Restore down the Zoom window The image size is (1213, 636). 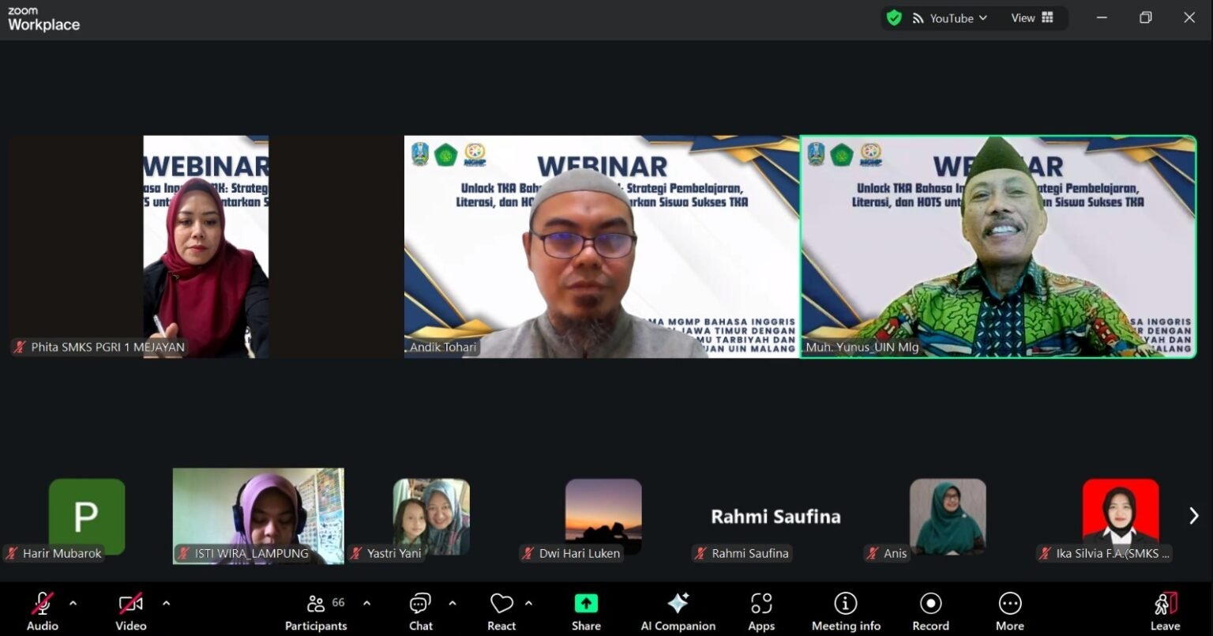coord(1146,18)
